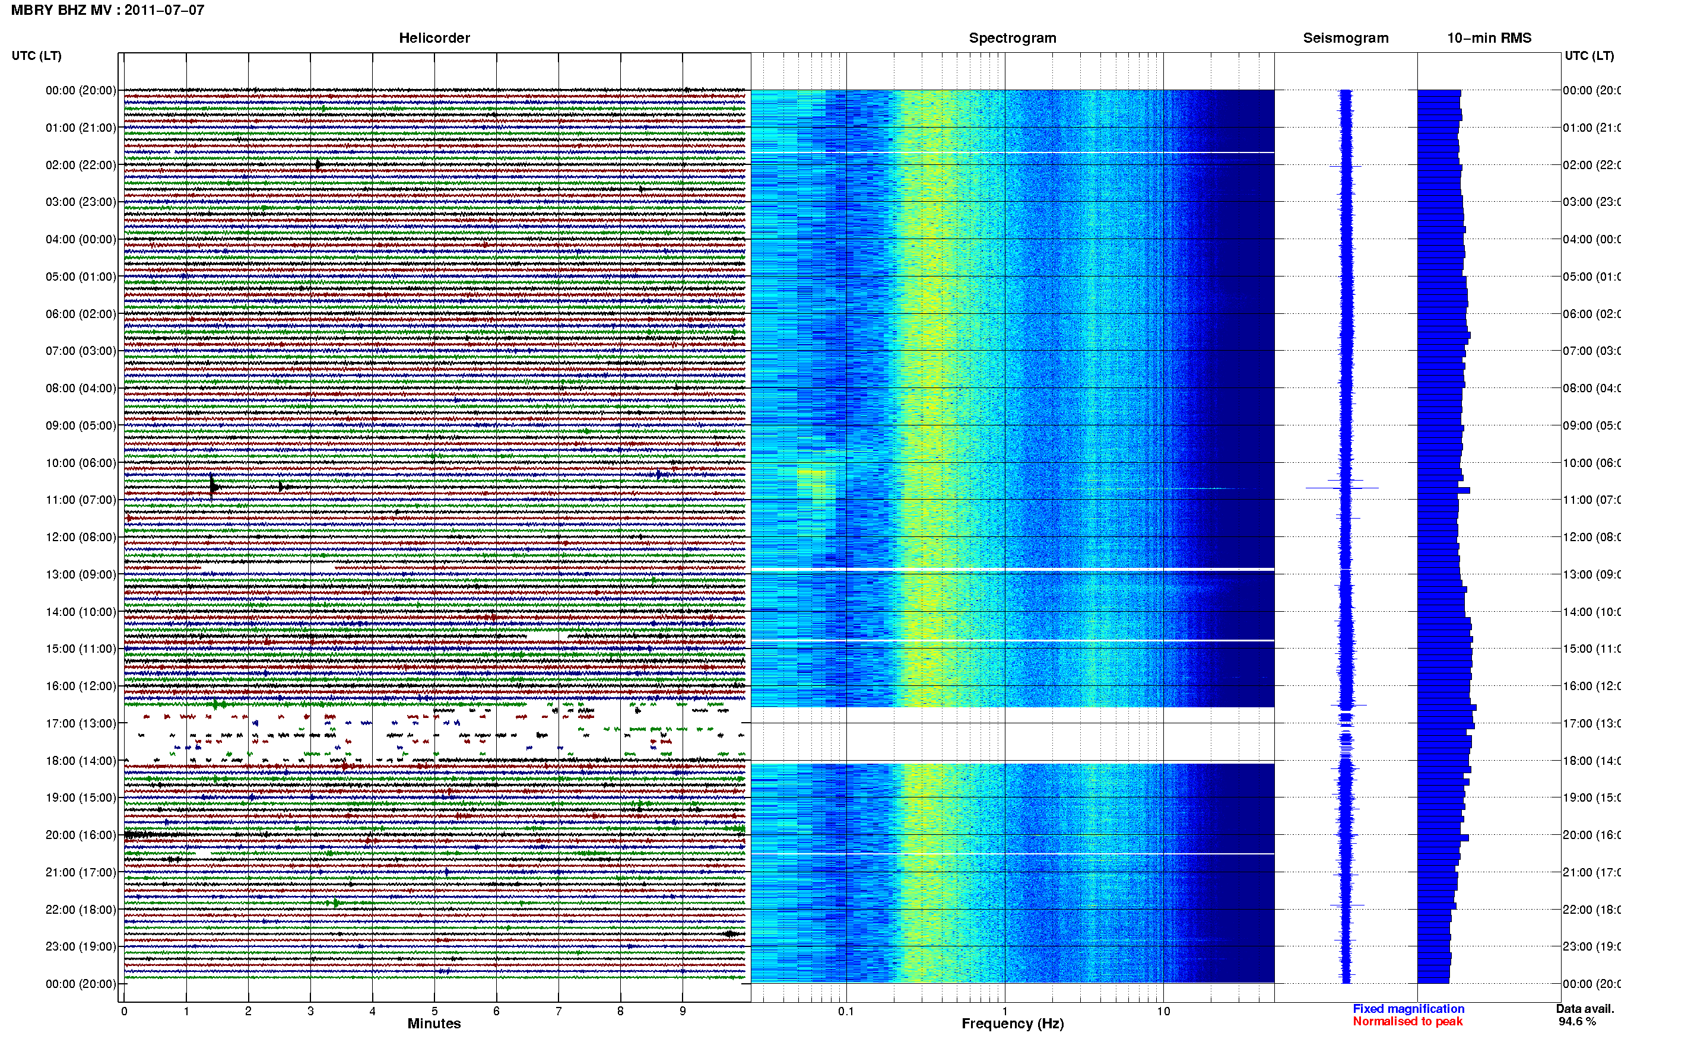Click the left '23:00 (19:00)' time label
This screenshot has height=1055, width=1688.
pos(81,947)
